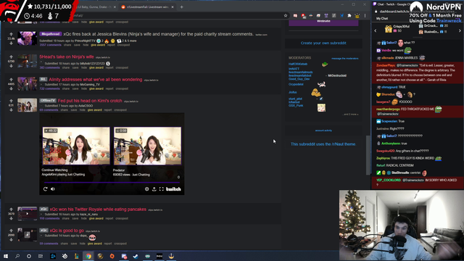Open 3557 comments on xQc fires back post
This screenshot has height=261, width=464.
tap(51, 45)
